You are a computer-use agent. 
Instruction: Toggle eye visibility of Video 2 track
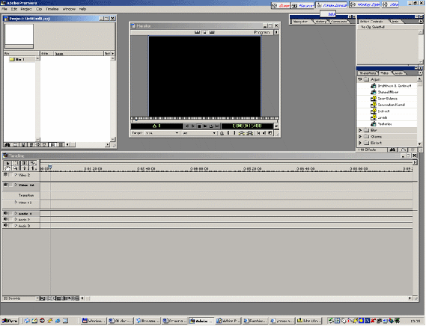[x=5, y=175]
